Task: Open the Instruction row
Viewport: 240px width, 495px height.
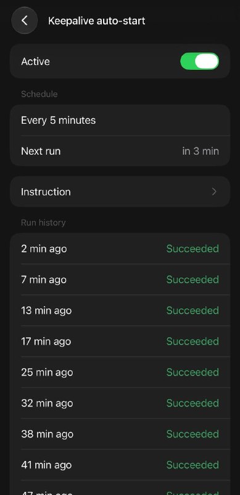Action: coord(120,192)
